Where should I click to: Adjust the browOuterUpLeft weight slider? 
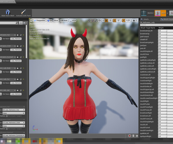point(166,31)
